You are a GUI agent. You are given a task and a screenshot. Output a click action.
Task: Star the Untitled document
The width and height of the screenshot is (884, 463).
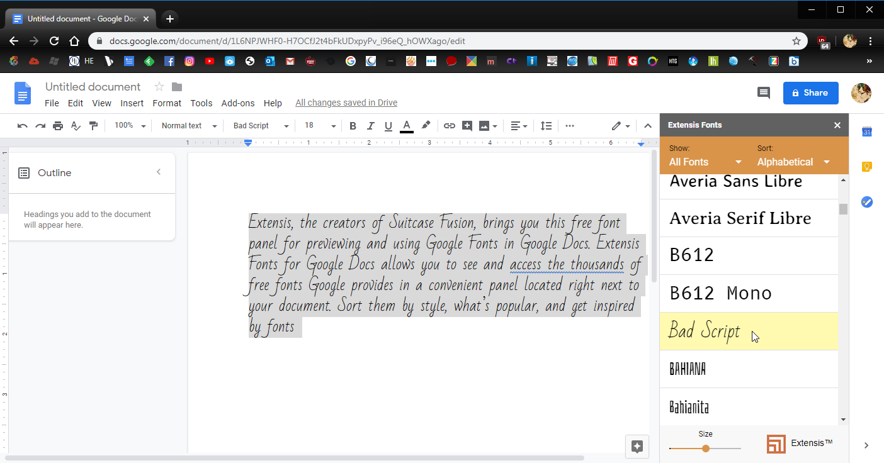159,87
